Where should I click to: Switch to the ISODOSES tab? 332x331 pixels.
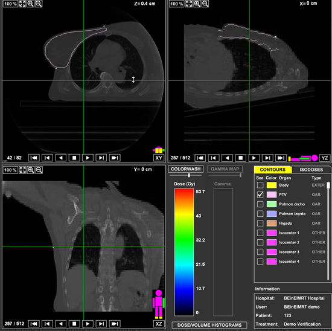tap(311, 170)
